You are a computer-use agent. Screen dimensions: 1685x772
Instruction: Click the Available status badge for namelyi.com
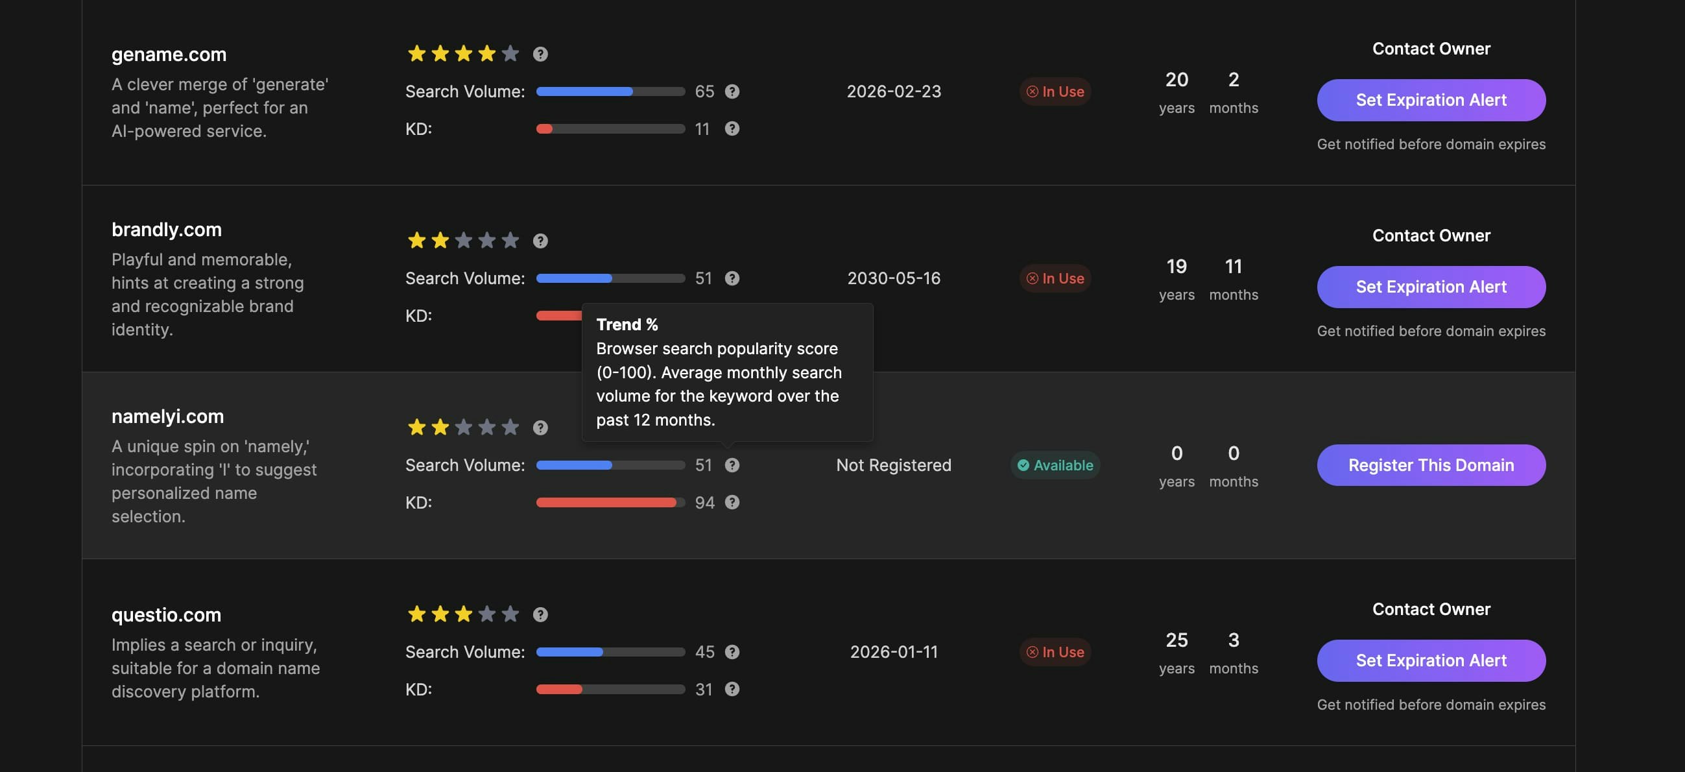point(1055,464)
